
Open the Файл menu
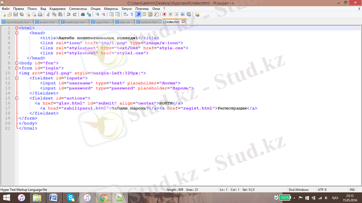point(6,9)
